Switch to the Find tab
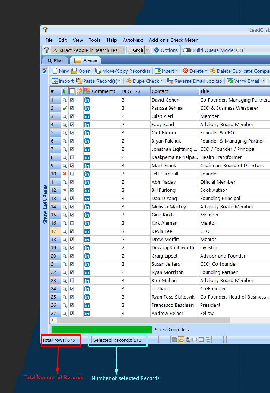270x393 pixels. point(55,61)
